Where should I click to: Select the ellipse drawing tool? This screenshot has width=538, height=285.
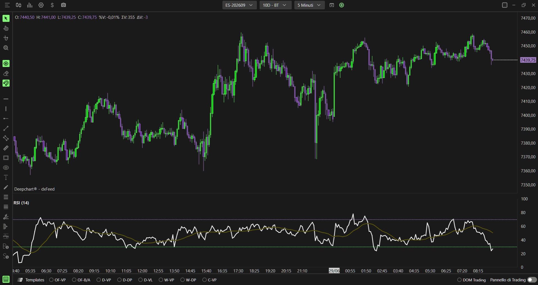[x=6, y=168]
